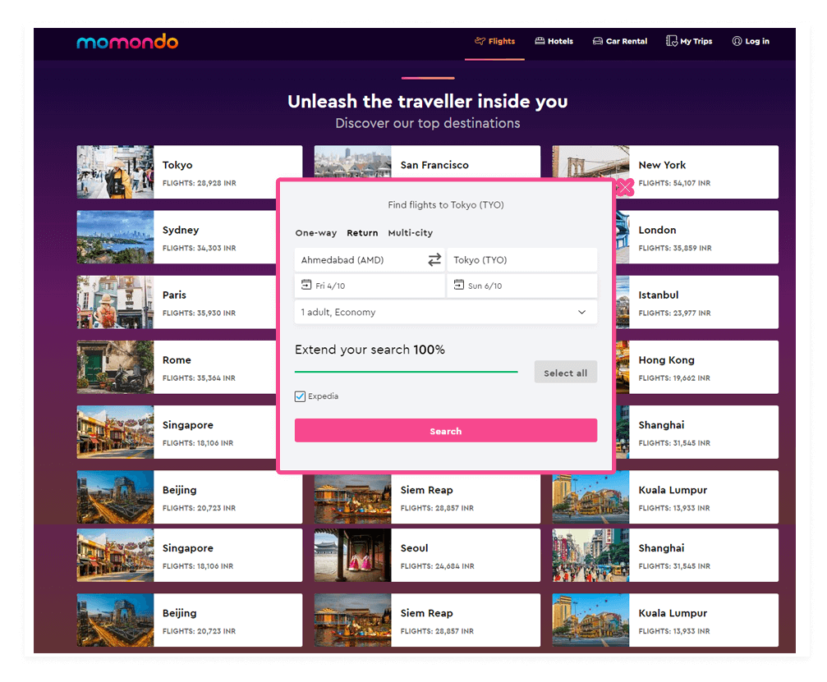Click the momondo logo
The height and width of the screenshot is (682, 827).
pos(127,42)
